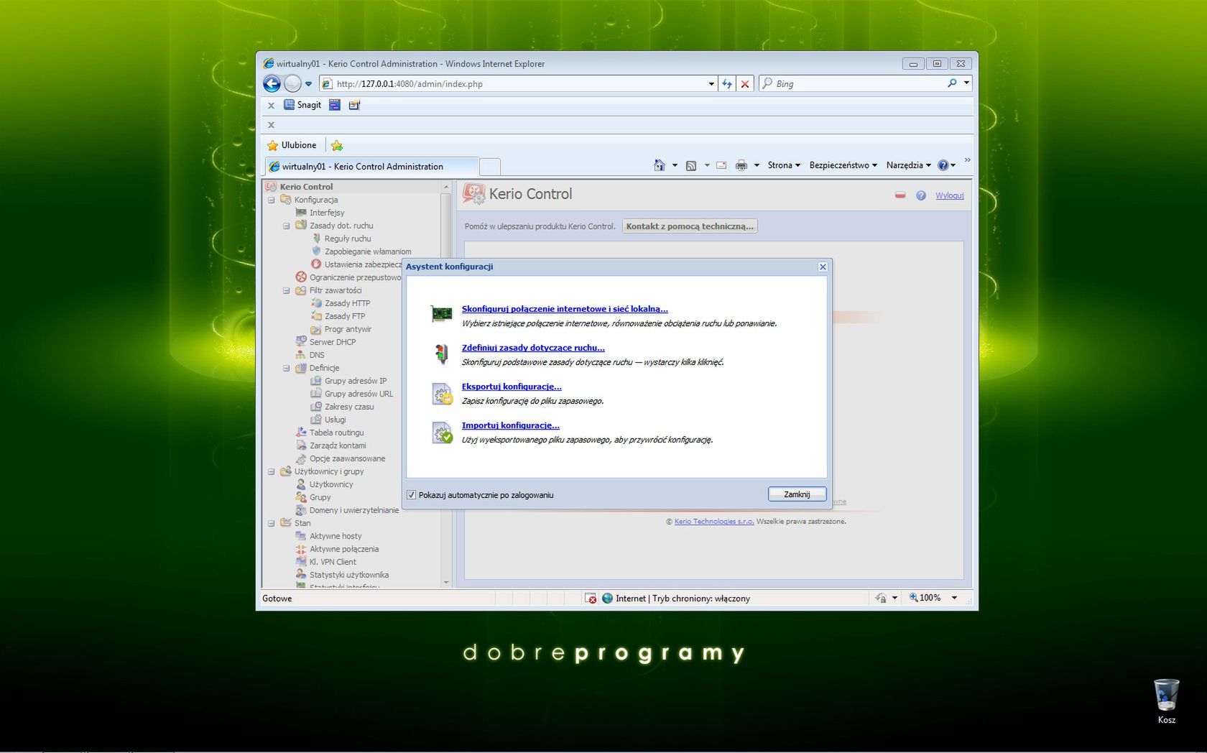
Task: Open the Bezpieczeństwo menu
Action: (843, 165)
